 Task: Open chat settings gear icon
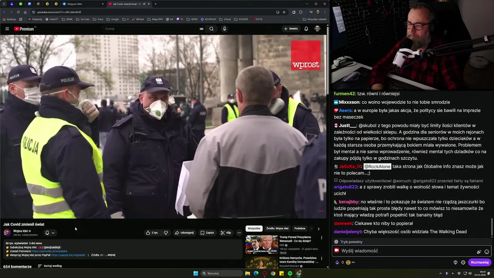[x=463, y=262]
